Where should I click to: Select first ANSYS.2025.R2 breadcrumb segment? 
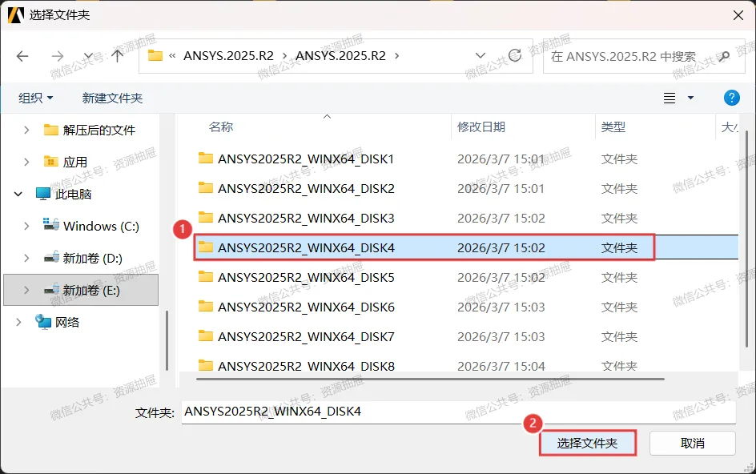point(228,56)
